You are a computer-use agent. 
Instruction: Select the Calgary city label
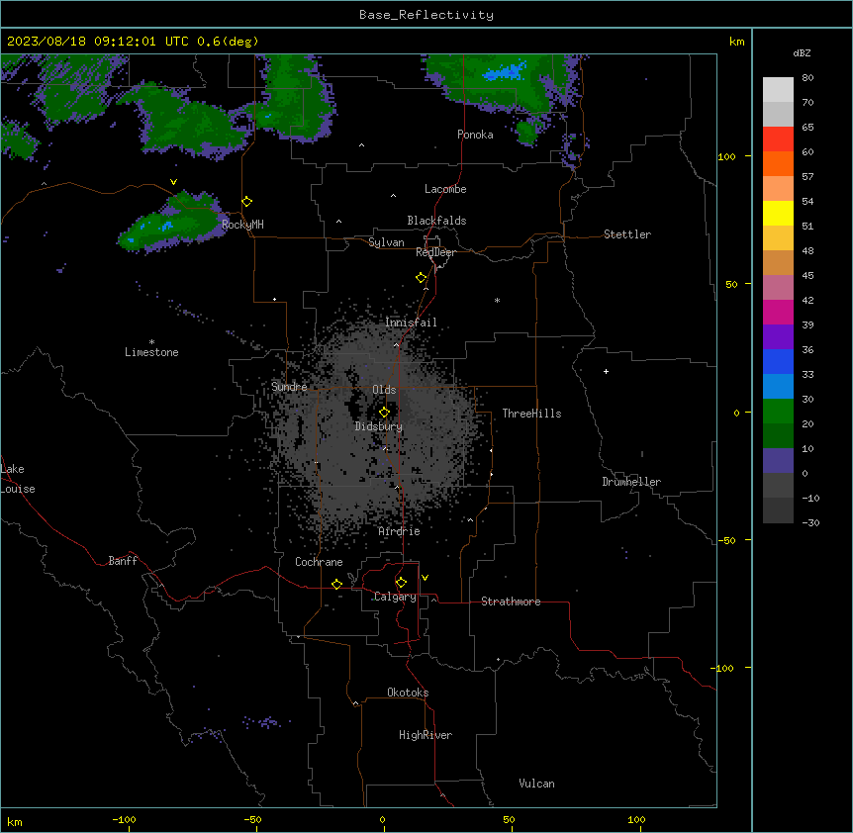(x=396, y=597)
